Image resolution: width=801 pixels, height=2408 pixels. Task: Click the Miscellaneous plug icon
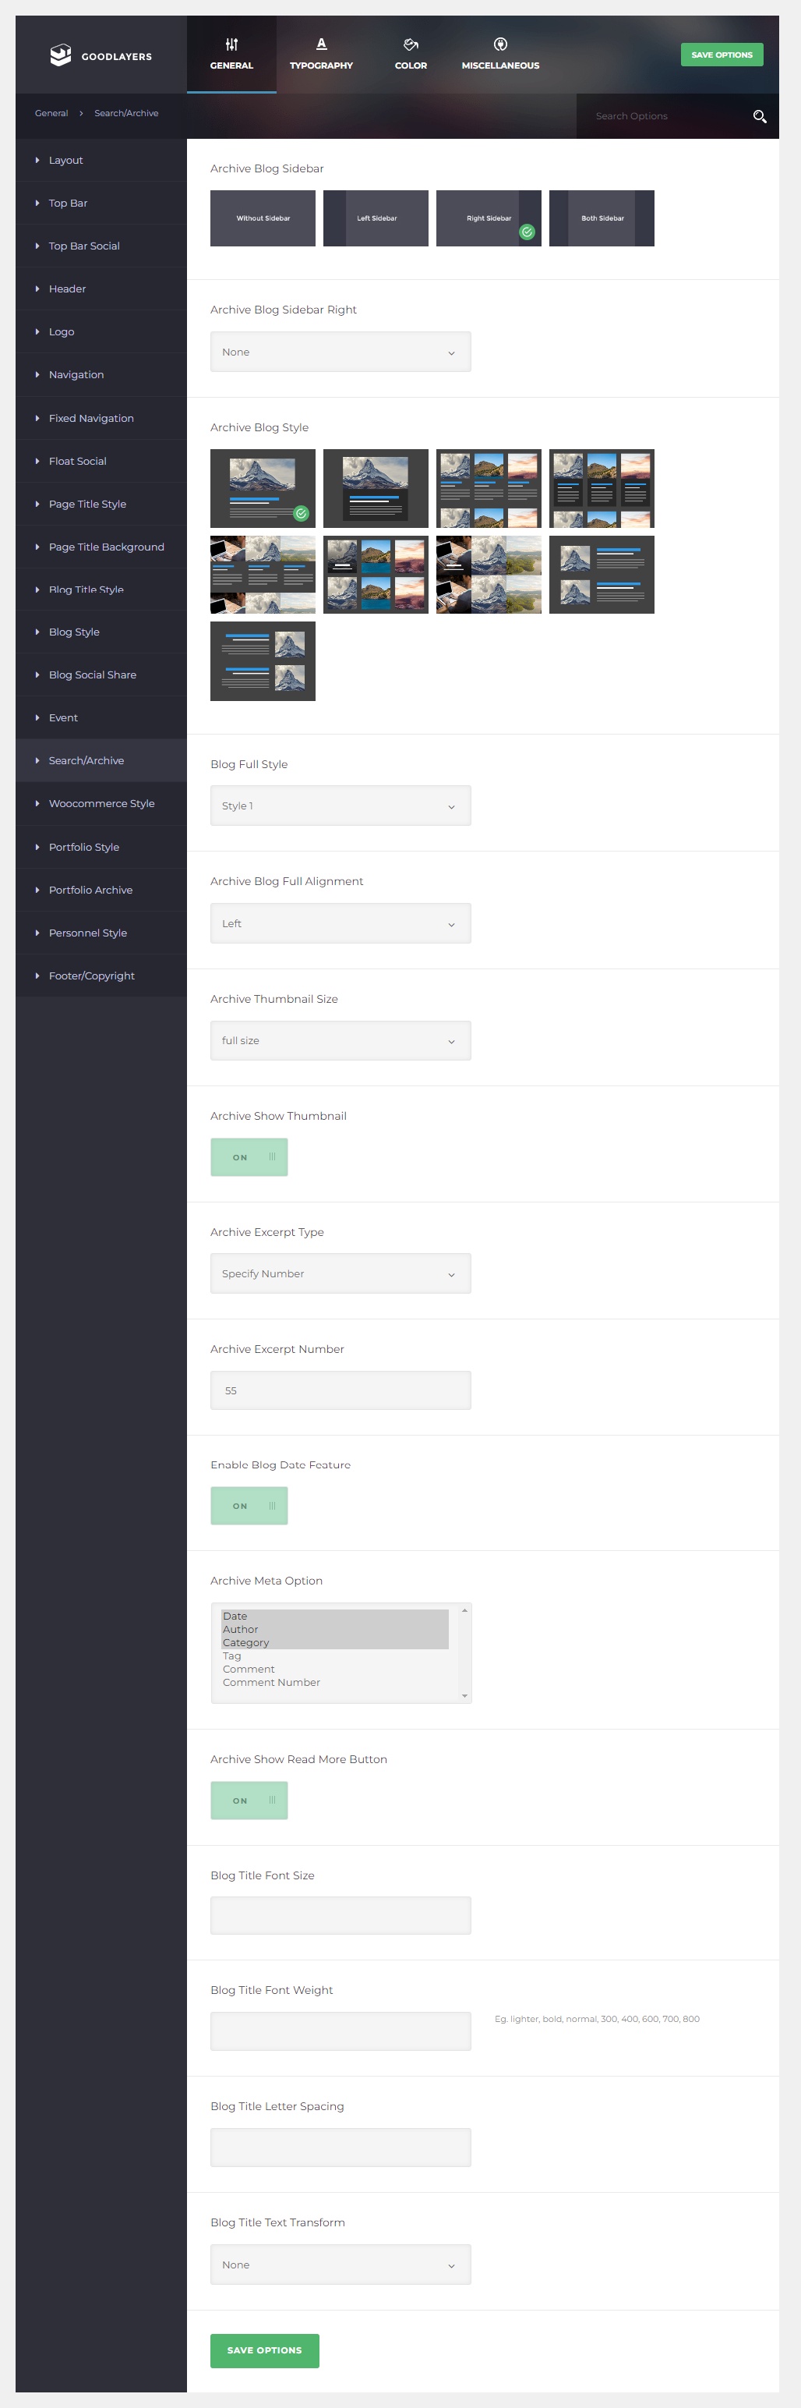coord(500,44)
